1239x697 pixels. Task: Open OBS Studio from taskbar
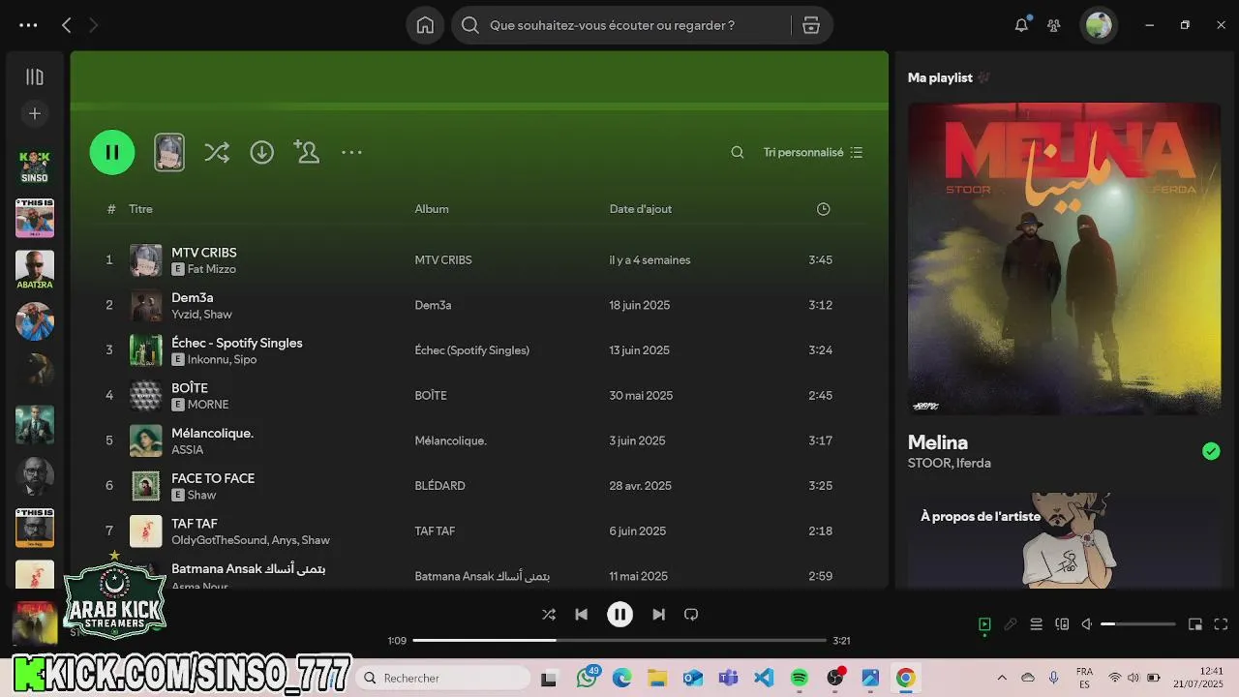tap(835, 678)
